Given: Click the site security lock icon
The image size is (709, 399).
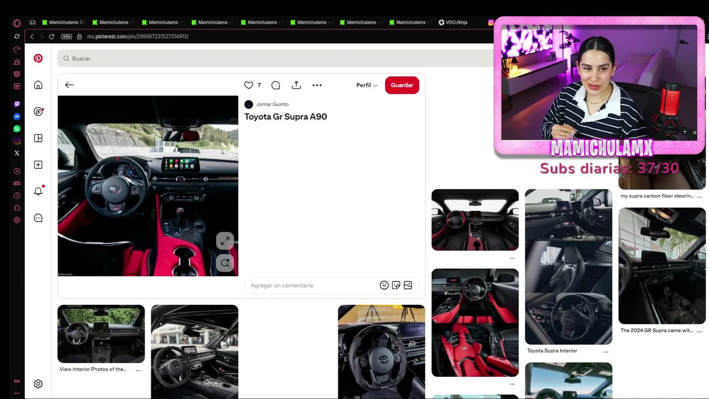Looking at the screenshot, I should [x=79, y=37].
